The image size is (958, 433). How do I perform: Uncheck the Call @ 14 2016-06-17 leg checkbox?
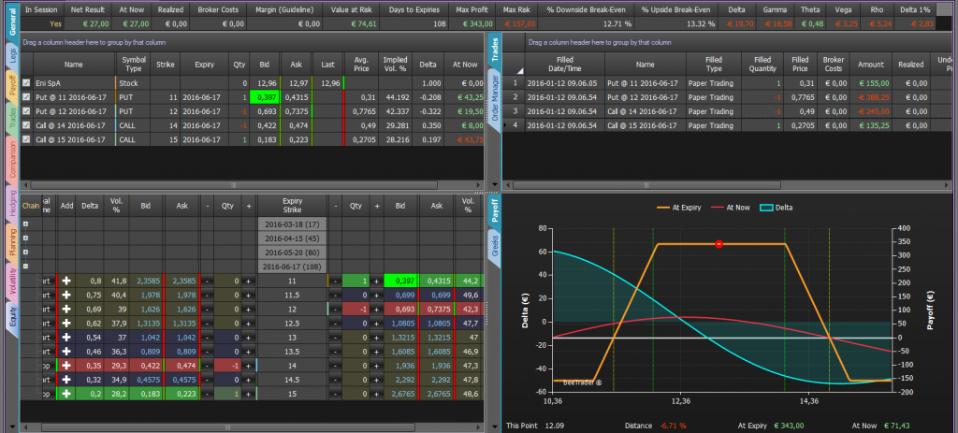pos(26,125)
